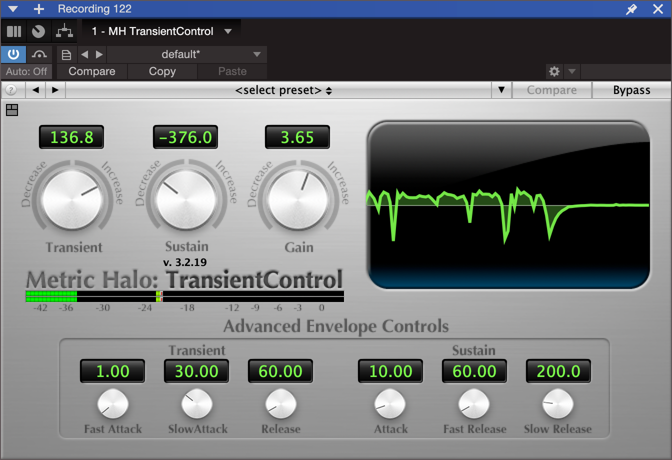Click the Transient Release knob
Image resolution: width=672 pixels, height=460 pixels.
click(280, 404)
